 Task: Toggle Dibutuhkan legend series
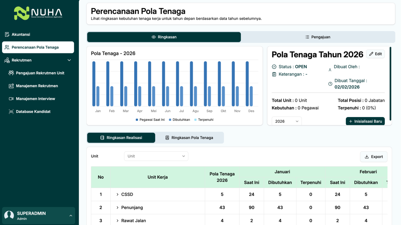179,120
